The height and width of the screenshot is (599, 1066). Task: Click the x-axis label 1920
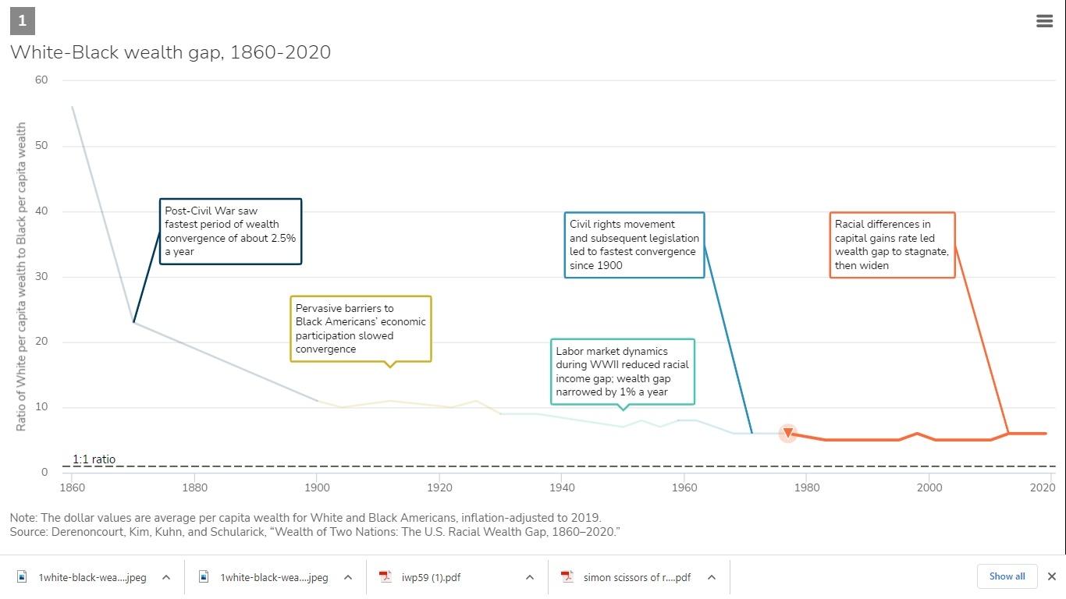click(439, 488)
